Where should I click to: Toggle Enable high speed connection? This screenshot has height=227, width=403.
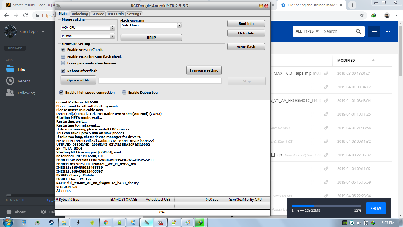pyautogui.click(x=61, y=93)
